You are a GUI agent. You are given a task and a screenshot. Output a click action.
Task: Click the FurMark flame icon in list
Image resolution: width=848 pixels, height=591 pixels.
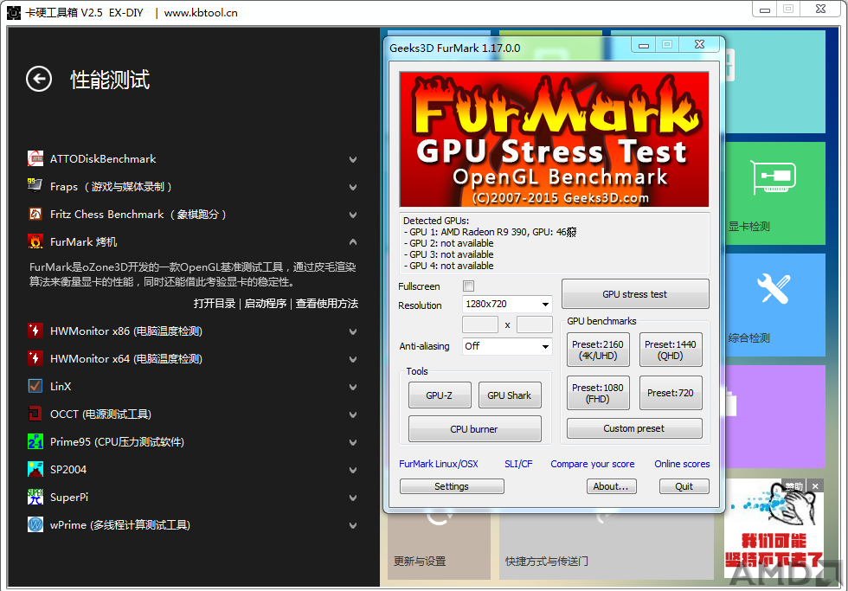pyautogui.click(x=35, y=241)
